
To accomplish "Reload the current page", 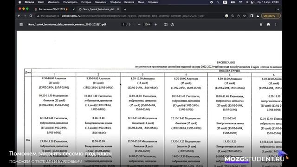I will click(31, 16).
